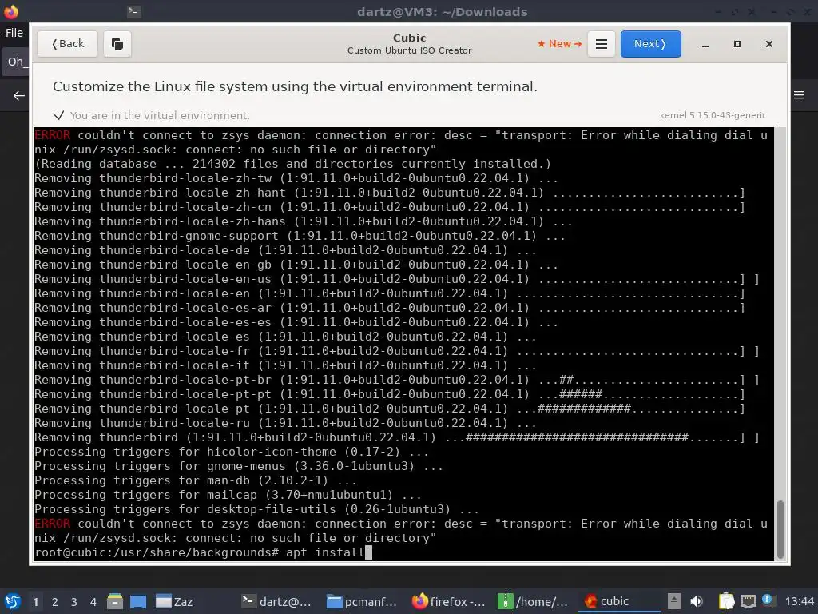Click 'Processing triggers for mailcap' terminal line
This screenshot has width=818, height=614.
point(228,495)
